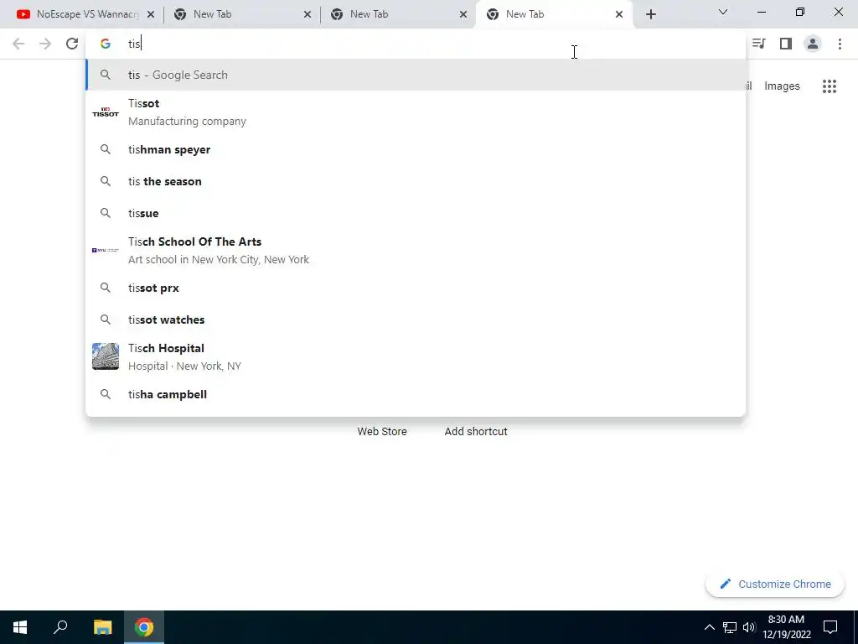Image resolution: width=858 pixels, height=644 pixels.
Task: Click the forward navigation arrow
Action: (45, 44)
